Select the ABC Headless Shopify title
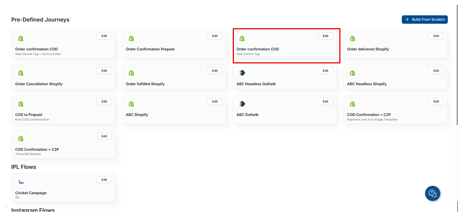 point(367,84)
